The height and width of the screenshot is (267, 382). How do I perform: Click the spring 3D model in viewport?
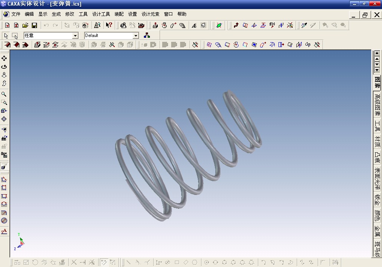pyautogui.click(x=188, y=156)
